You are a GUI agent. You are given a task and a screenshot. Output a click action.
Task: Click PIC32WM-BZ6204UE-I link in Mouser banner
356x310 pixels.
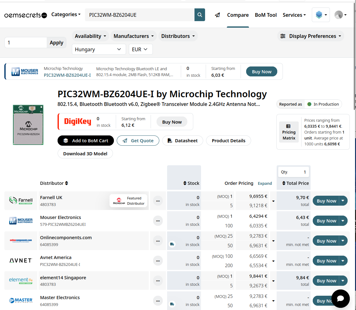pyautogui.click(x=67, y=75)
